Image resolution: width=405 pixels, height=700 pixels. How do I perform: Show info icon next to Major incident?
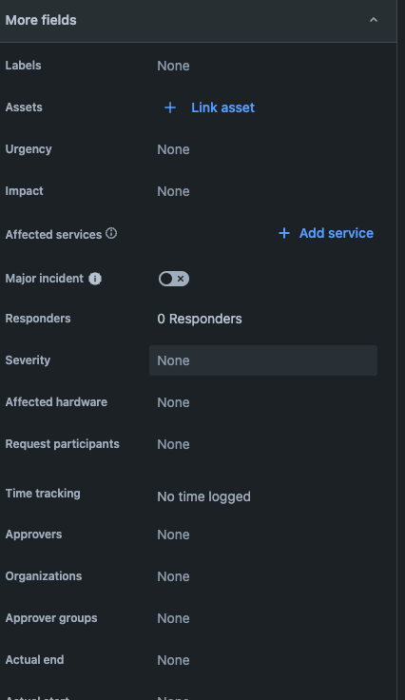click(95, 279)
